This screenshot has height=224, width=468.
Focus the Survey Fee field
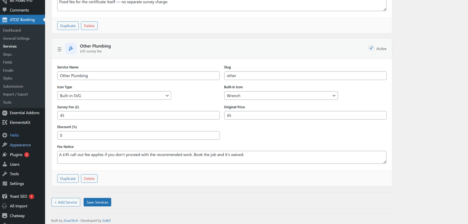point(138,116)
